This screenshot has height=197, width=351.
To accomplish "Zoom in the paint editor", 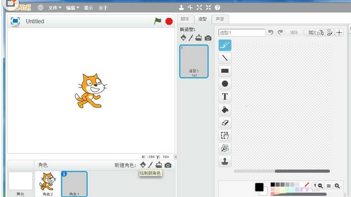I will coord(337,186).
